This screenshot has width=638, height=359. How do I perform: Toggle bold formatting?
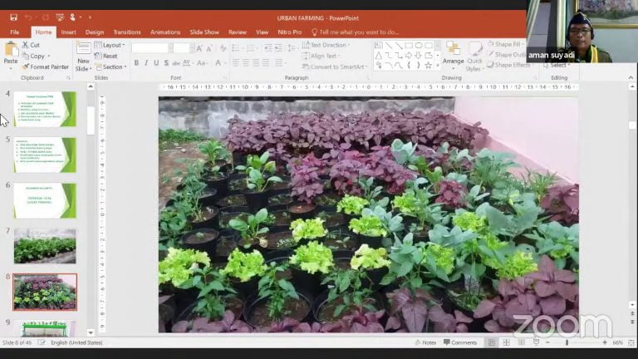pyautogui.click(x=136, y=63)
